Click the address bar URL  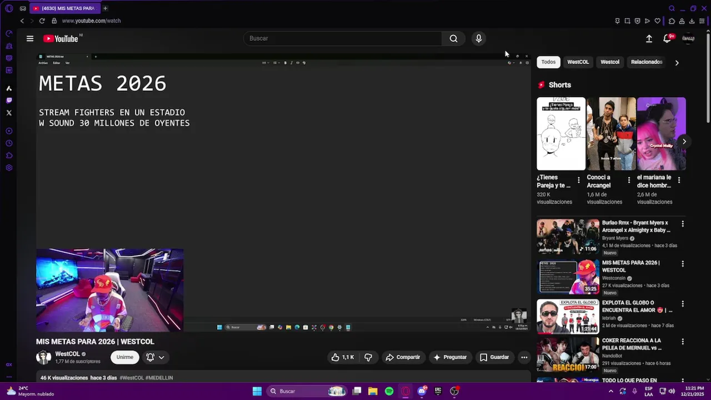point(91,21)
